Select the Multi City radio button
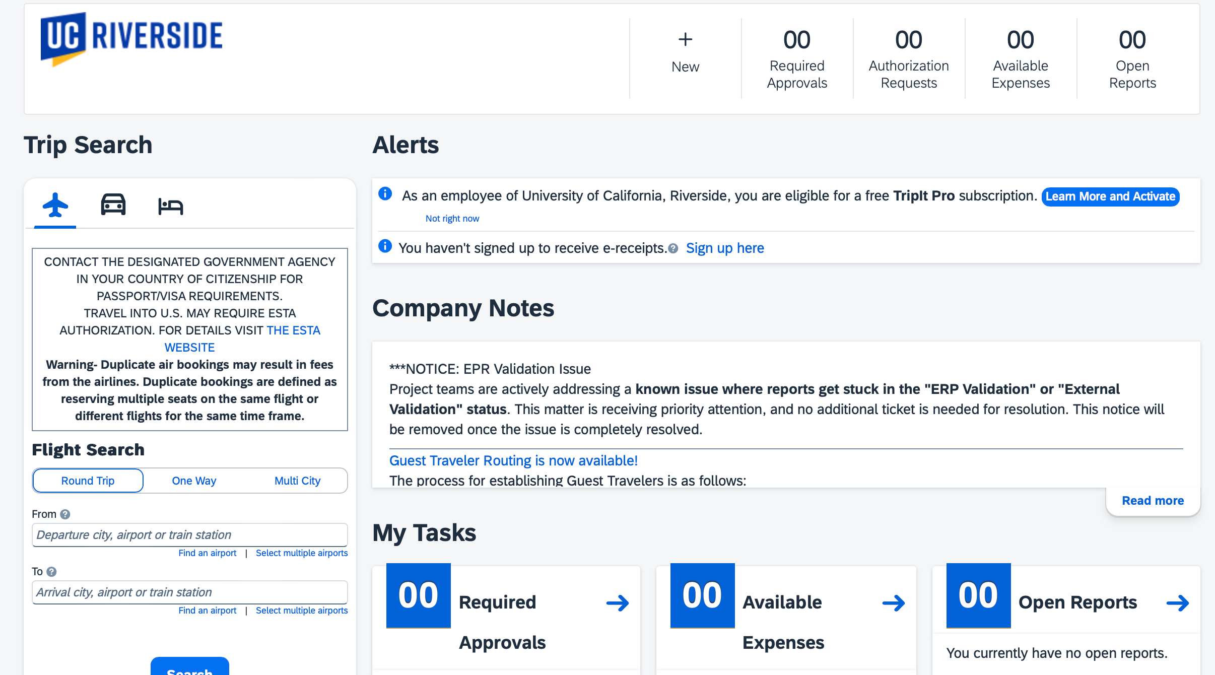Image resolution: width=1215 pixels, height=675 pixels. [298, 481]
